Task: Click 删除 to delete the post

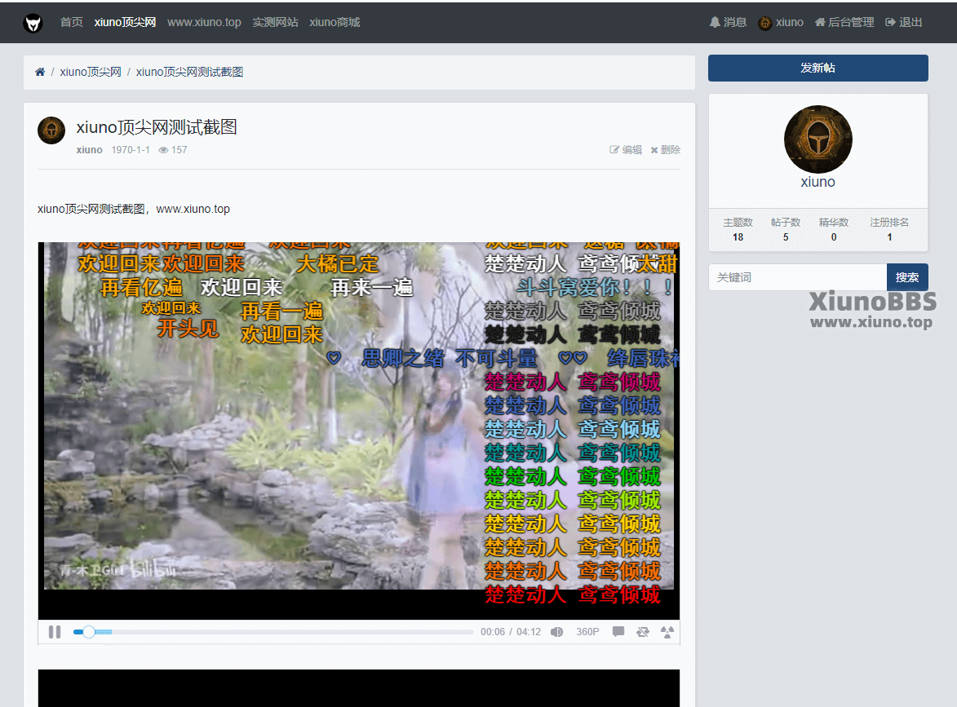Action: pos(665,150)
